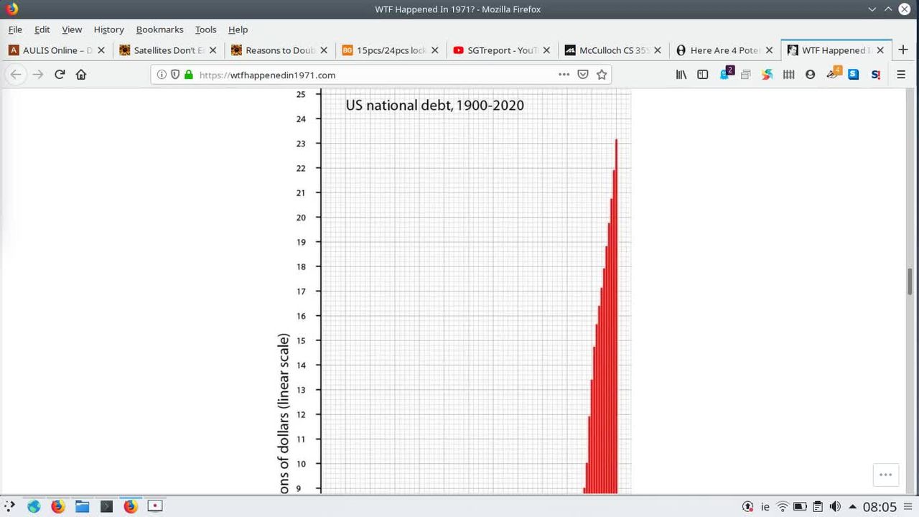Expand hidden system tray icons
The height and width of the screenshot is (517, 919).
tap(853, 506)
